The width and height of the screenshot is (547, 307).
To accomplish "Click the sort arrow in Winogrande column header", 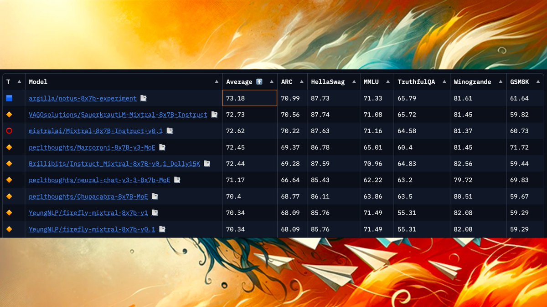I will [x=501, y=82].
